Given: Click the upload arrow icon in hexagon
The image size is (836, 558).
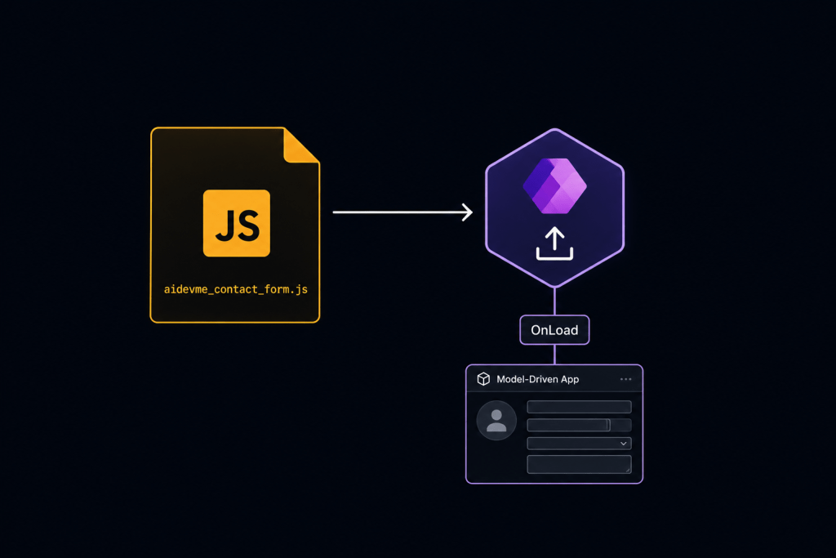Looking at the screenshot, I should 554,243.
